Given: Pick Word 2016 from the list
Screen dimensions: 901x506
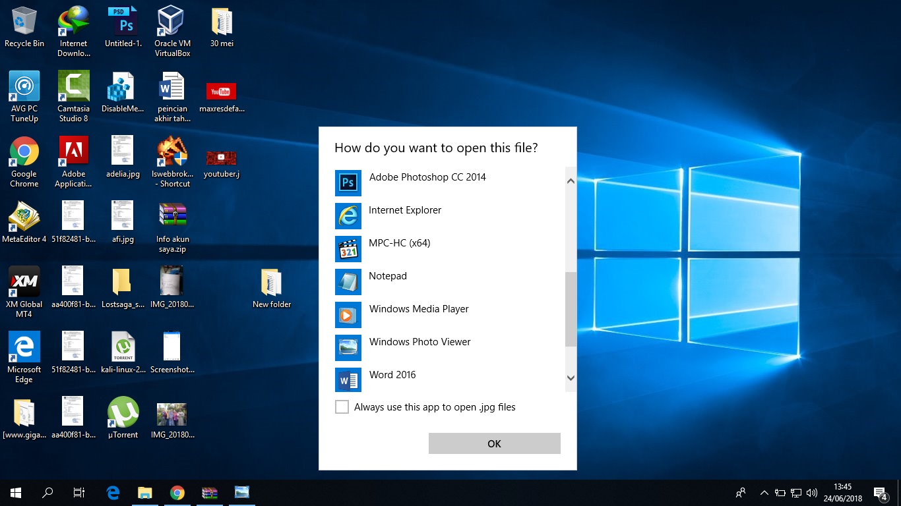Looking at the screenshot, I should [449, 379].
